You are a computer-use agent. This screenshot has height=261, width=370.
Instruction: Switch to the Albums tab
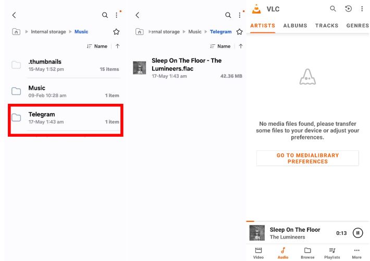(x=295, y=26)
